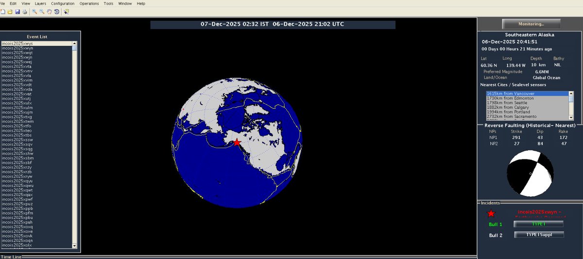Click the nearest cities list scroll up arrow

(x=570, y=93)
